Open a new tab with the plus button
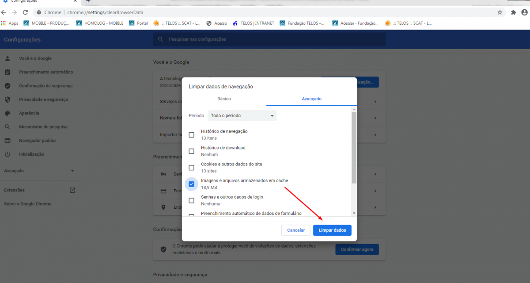The height and width of the screenshot is (283, 530). click(88, 1)
